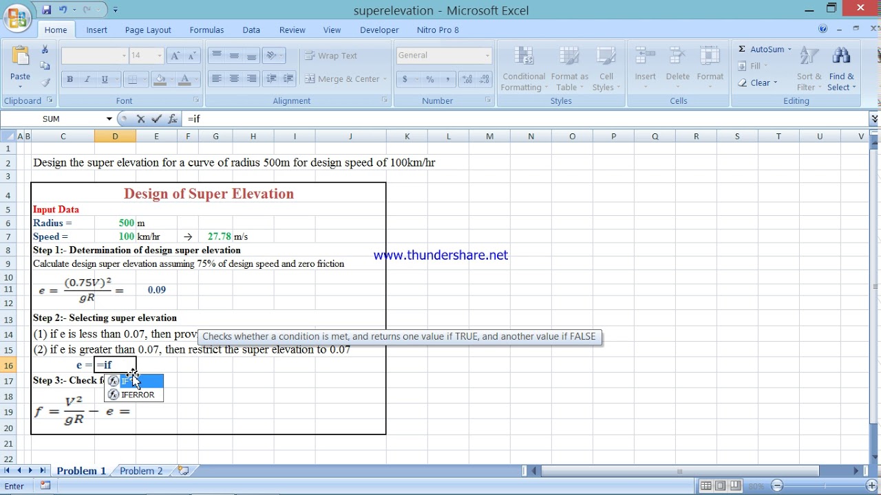Cancel the formula entry with the X
The height and width of the screenshot is (495, 881).
[141, 119]
